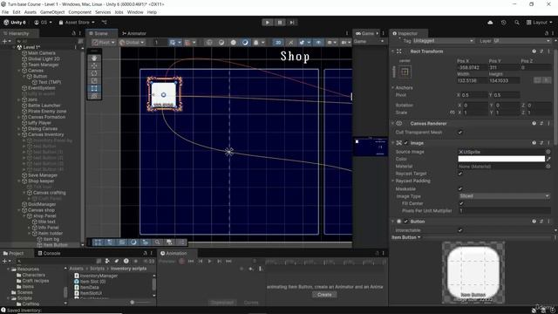Open Rect Transform help icon
The image size is (558, 314).
tap(534, 51)
